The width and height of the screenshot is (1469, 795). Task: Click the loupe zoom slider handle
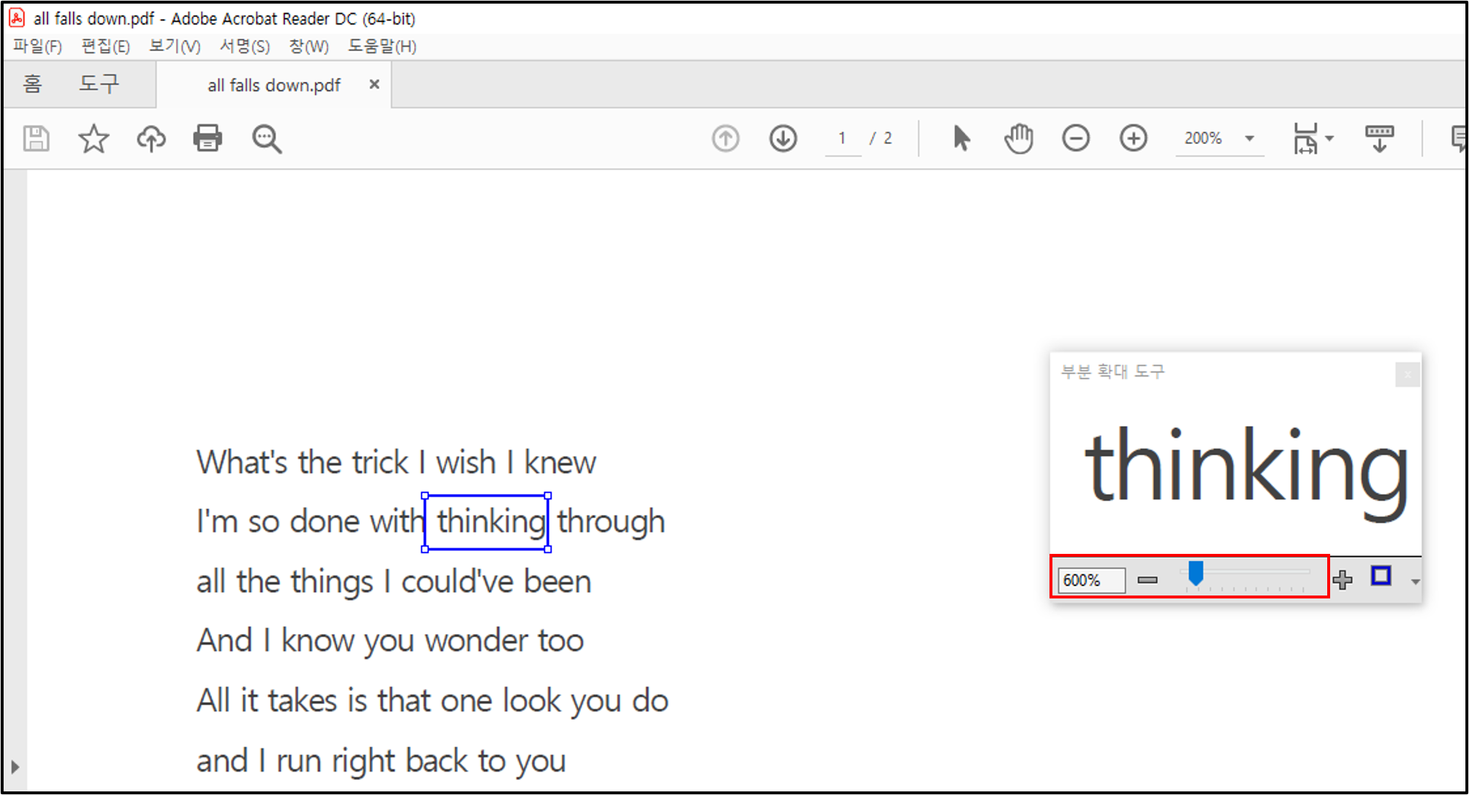(x=1196, y=574)
